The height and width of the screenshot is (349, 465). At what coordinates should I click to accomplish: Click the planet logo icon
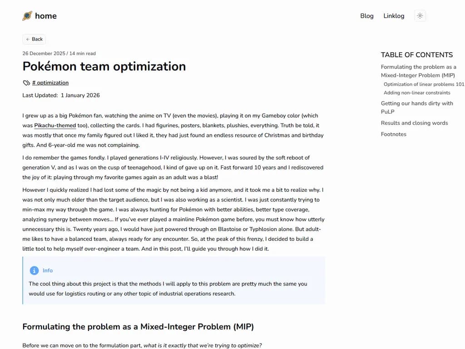(x=27, y=16)
